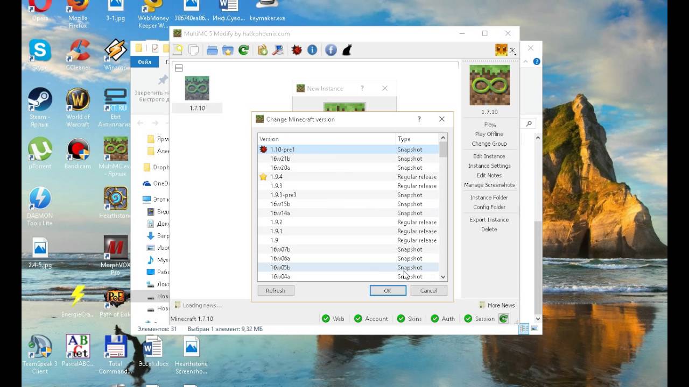Screen dimensions: 689x387
Task: Select the 1.9.3-pre3 snapshot row
Action: (x=348, y=195)
